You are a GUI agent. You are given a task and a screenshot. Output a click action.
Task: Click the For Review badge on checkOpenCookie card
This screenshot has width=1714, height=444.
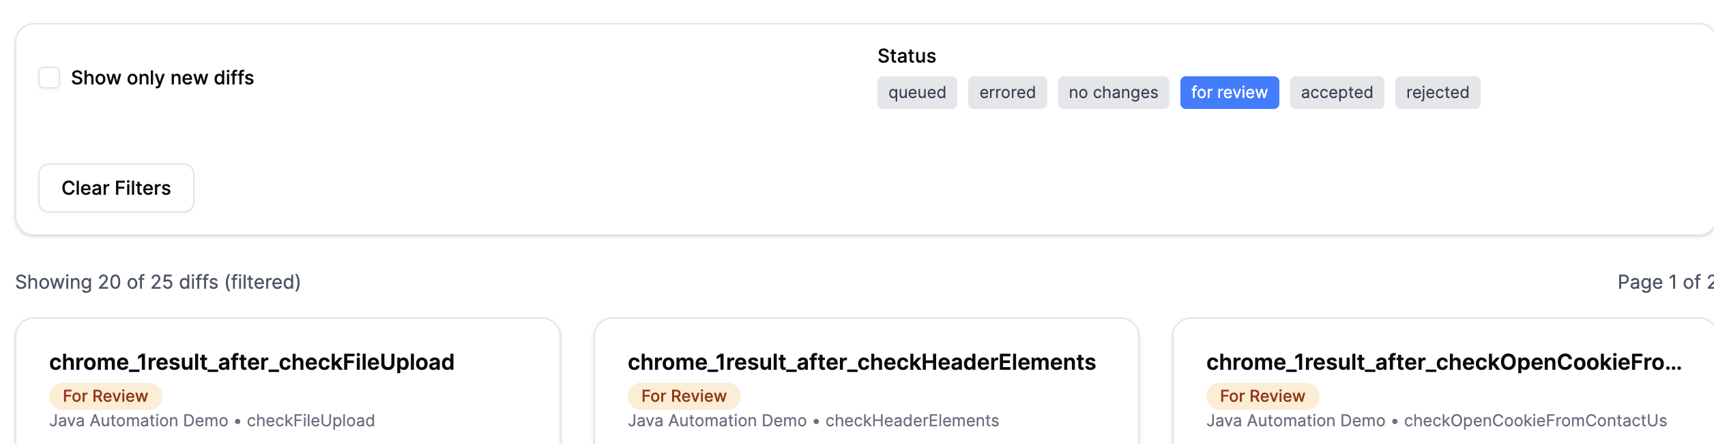point(1262,396)
